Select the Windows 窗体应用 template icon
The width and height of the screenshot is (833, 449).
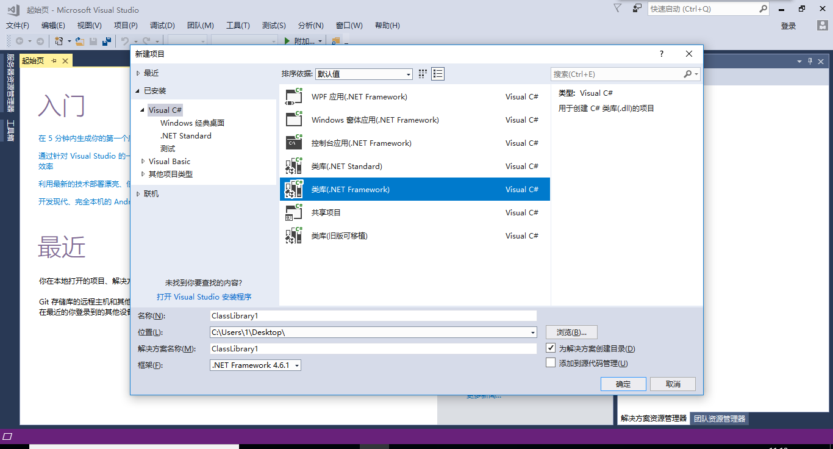coord(294,120)
